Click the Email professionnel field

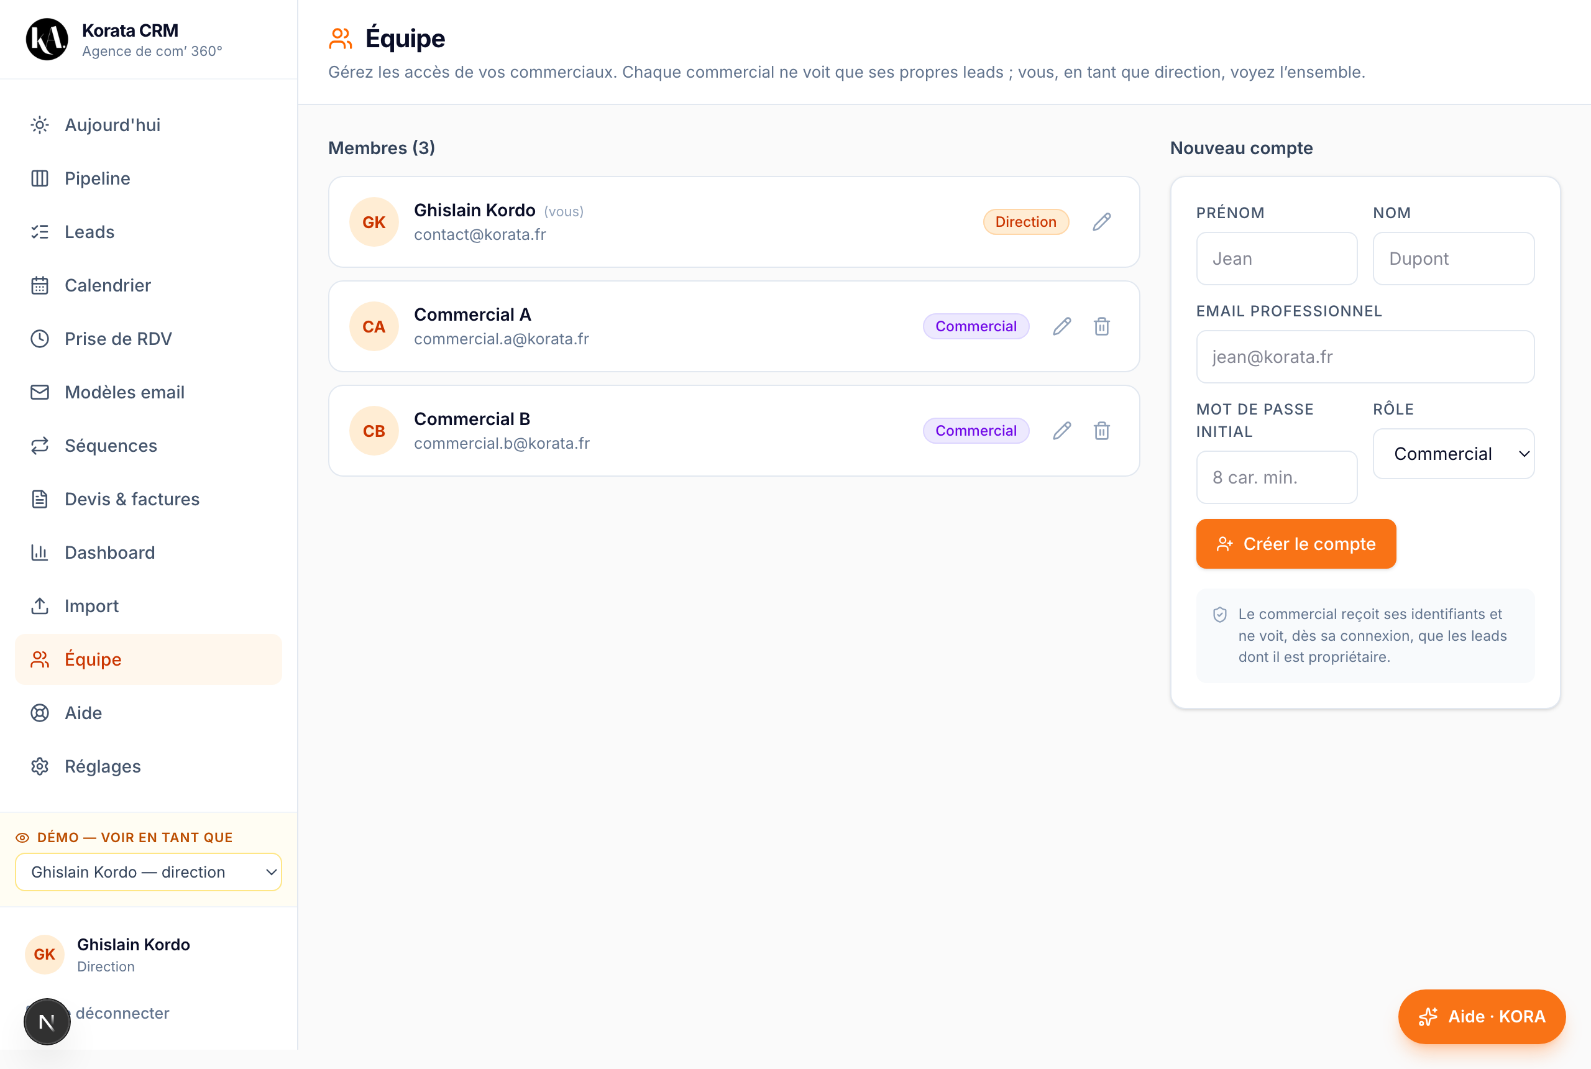(x=1365, y=357)
